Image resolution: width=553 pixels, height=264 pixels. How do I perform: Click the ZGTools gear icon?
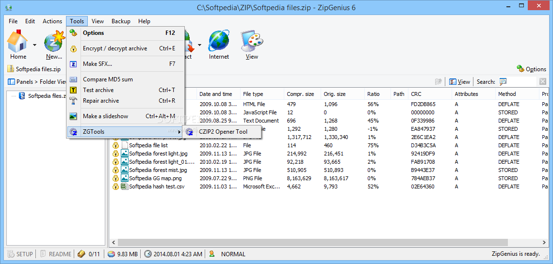(73, 132)
